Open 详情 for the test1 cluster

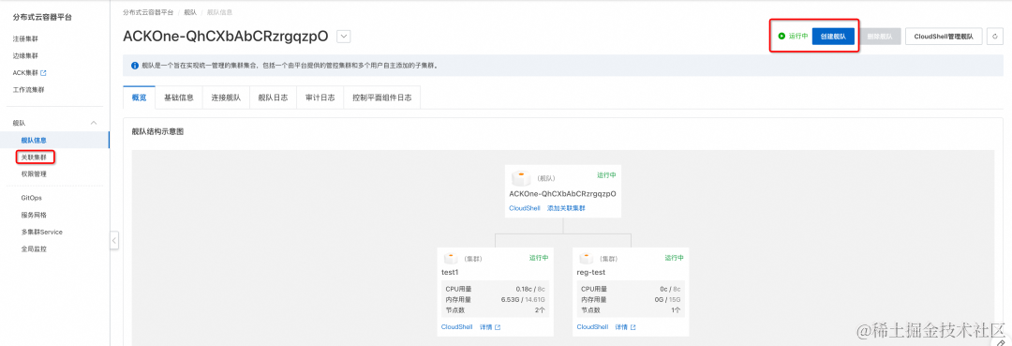coord(490,327)
